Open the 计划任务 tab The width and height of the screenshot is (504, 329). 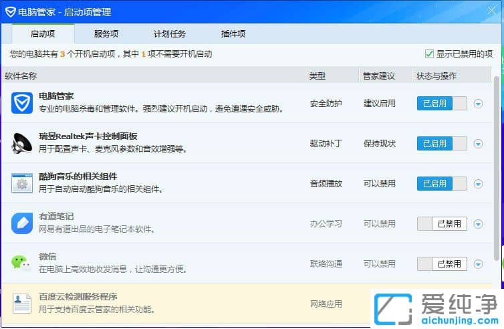pyautogui.click(x=169, y=33)
